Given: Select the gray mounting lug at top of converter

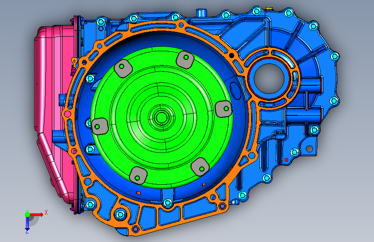Looking at the screenshot, I should [185, 59].
